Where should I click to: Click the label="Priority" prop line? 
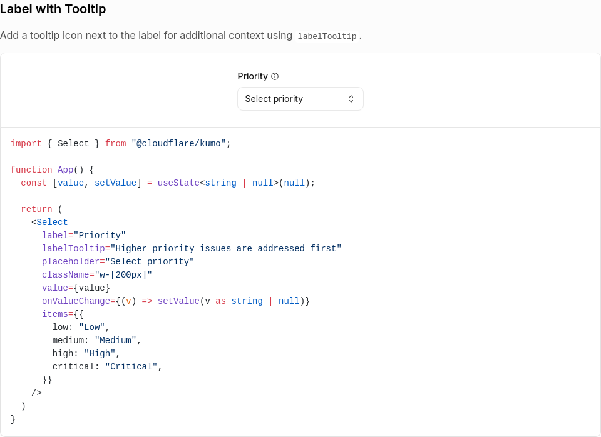(x=83, y=235)
